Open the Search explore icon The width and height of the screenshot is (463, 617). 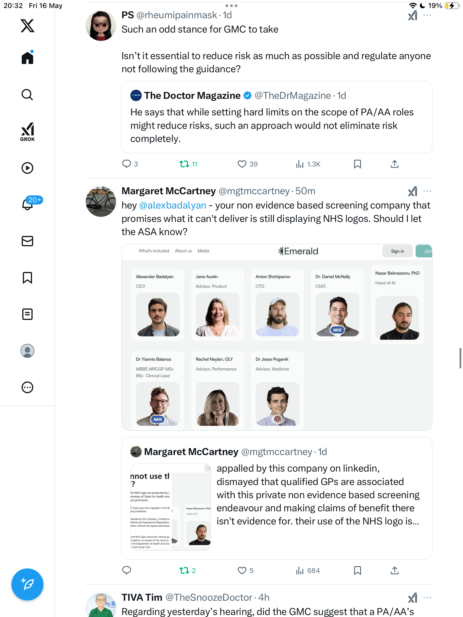click(x=27, y=95)
